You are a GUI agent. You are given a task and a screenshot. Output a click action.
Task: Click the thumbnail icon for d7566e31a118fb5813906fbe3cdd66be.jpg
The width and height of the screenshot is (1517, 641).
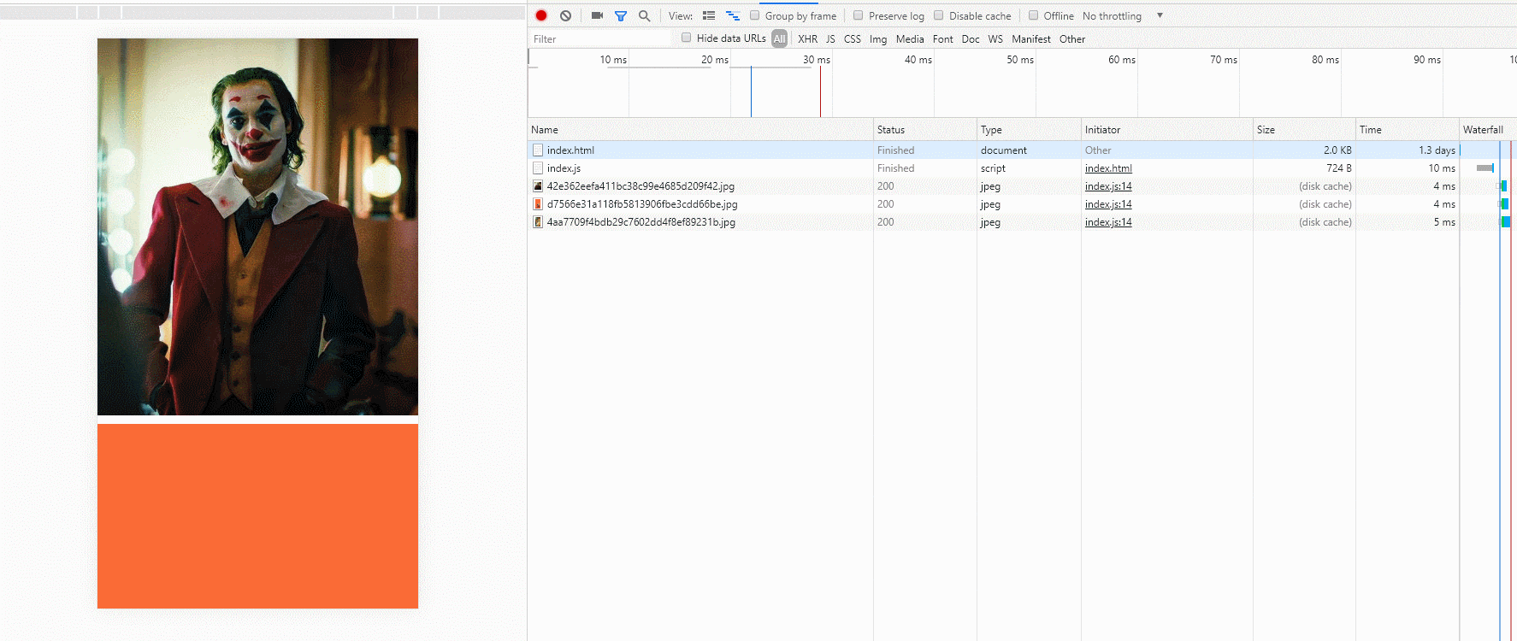(538, 204)
